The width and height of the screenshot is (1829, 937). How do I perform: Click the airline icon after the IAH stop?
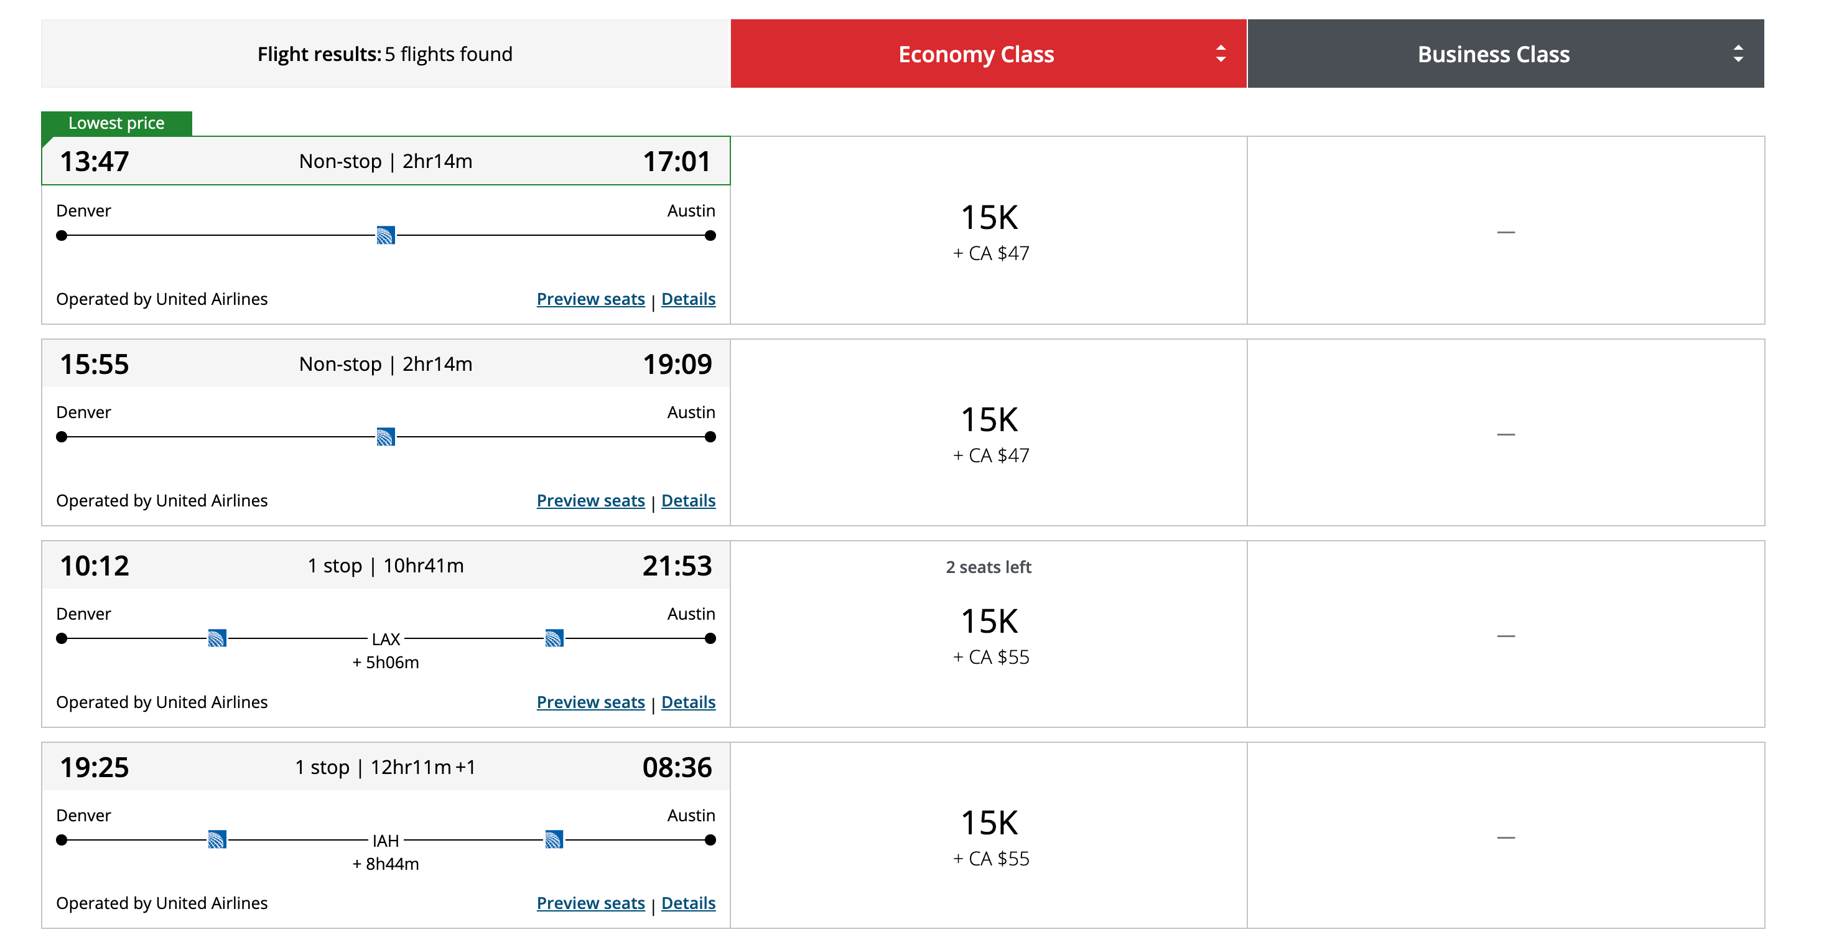554,840
